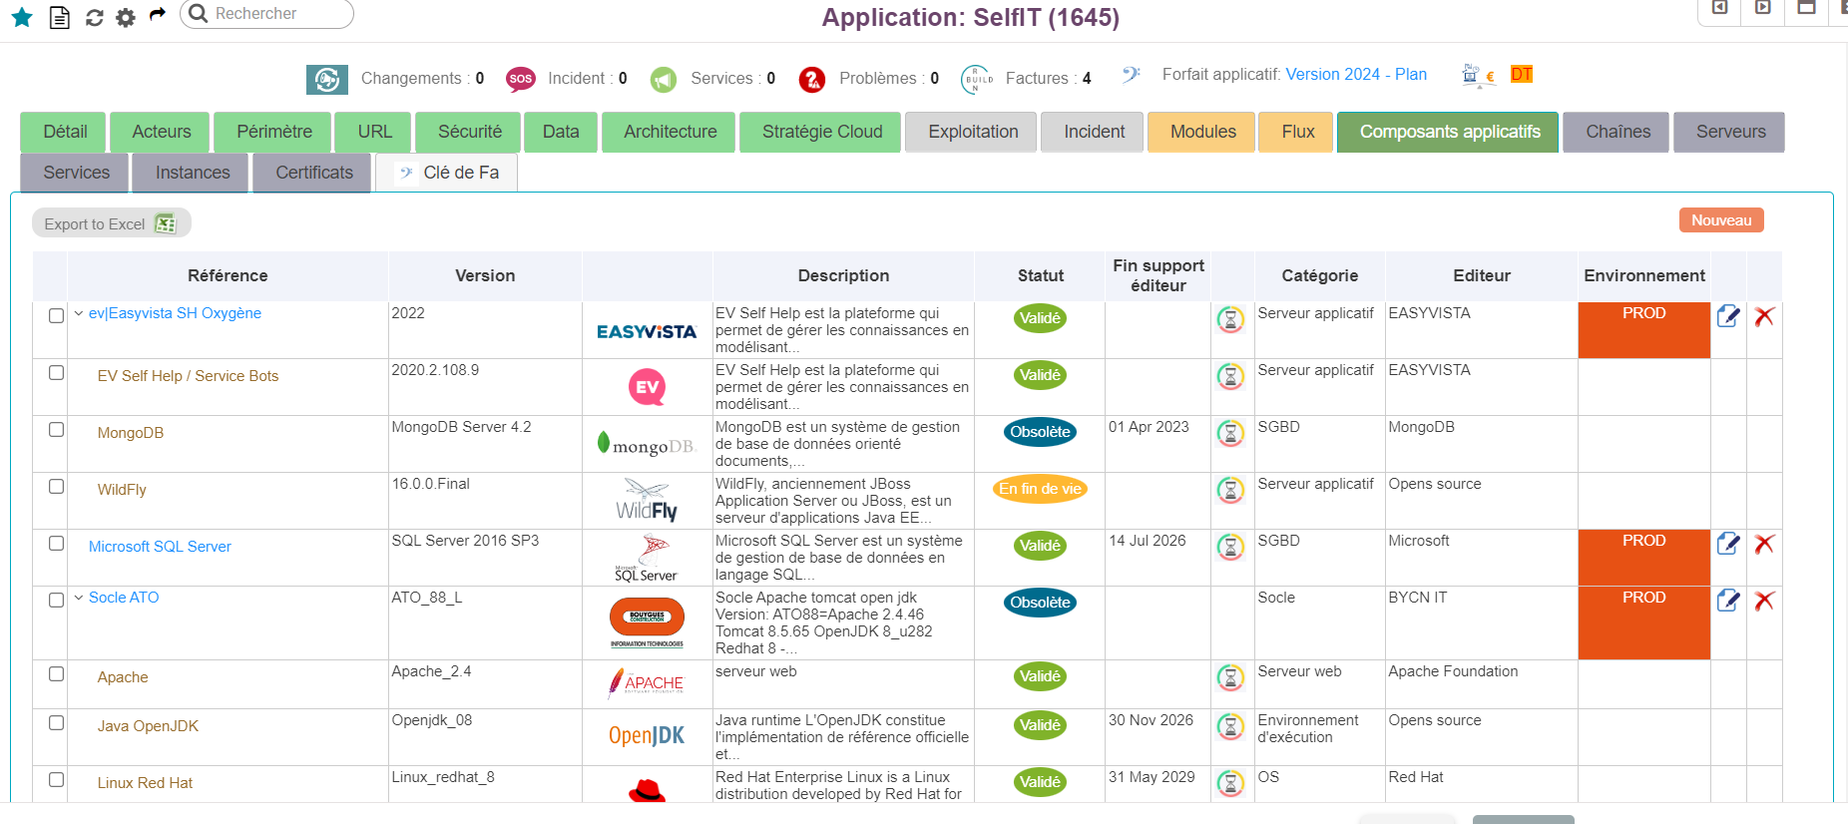This screenshot has height=824, width=1848.
Task: Click the refresh icon in top toolbar
Action: coord(95,17)
